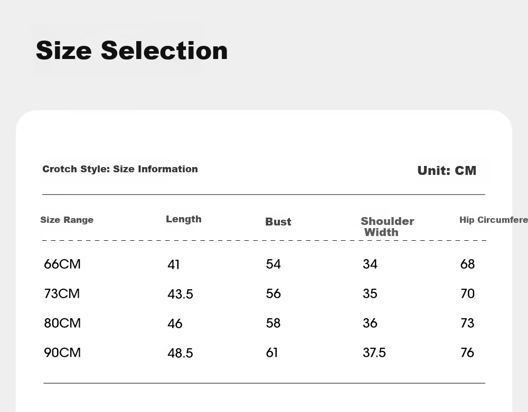The image size is (528, 412).
Task: Click the 73CM size row label
Action: click(62, 293)
